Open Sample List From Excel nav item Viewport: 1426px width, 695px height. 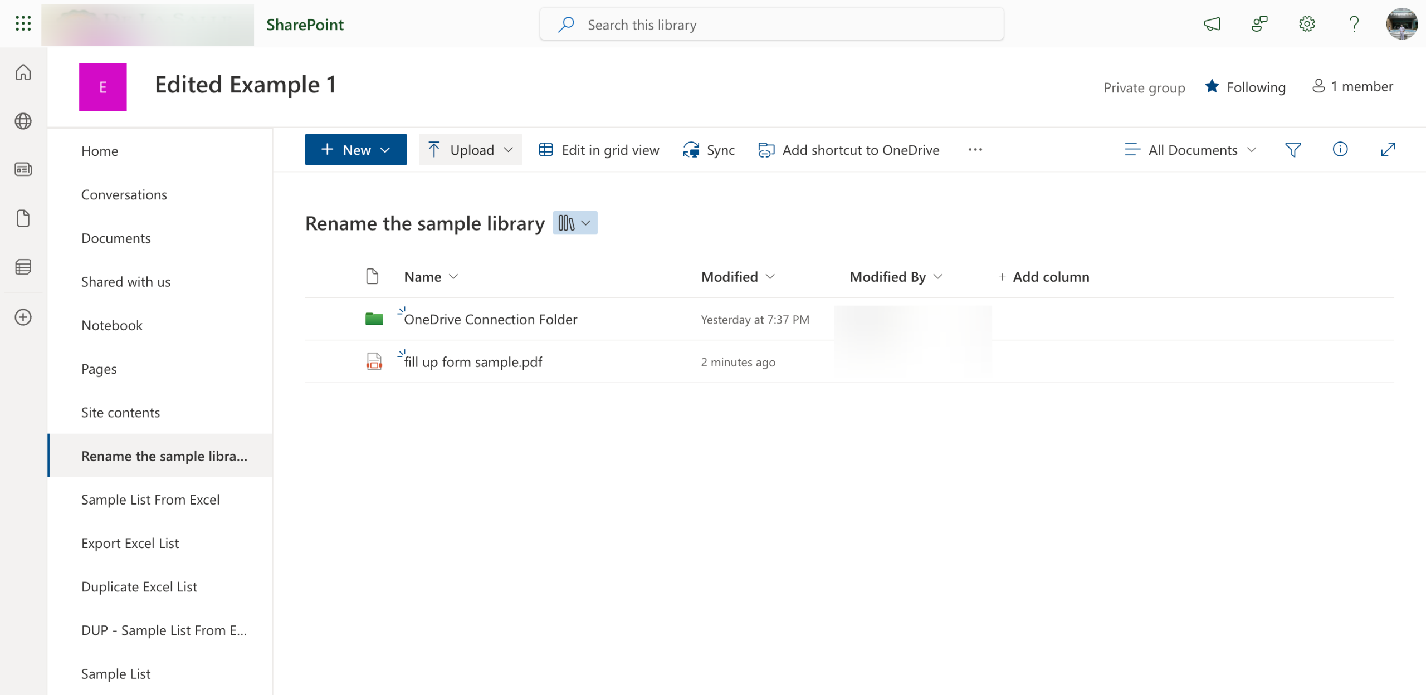(x=150, y=500)
